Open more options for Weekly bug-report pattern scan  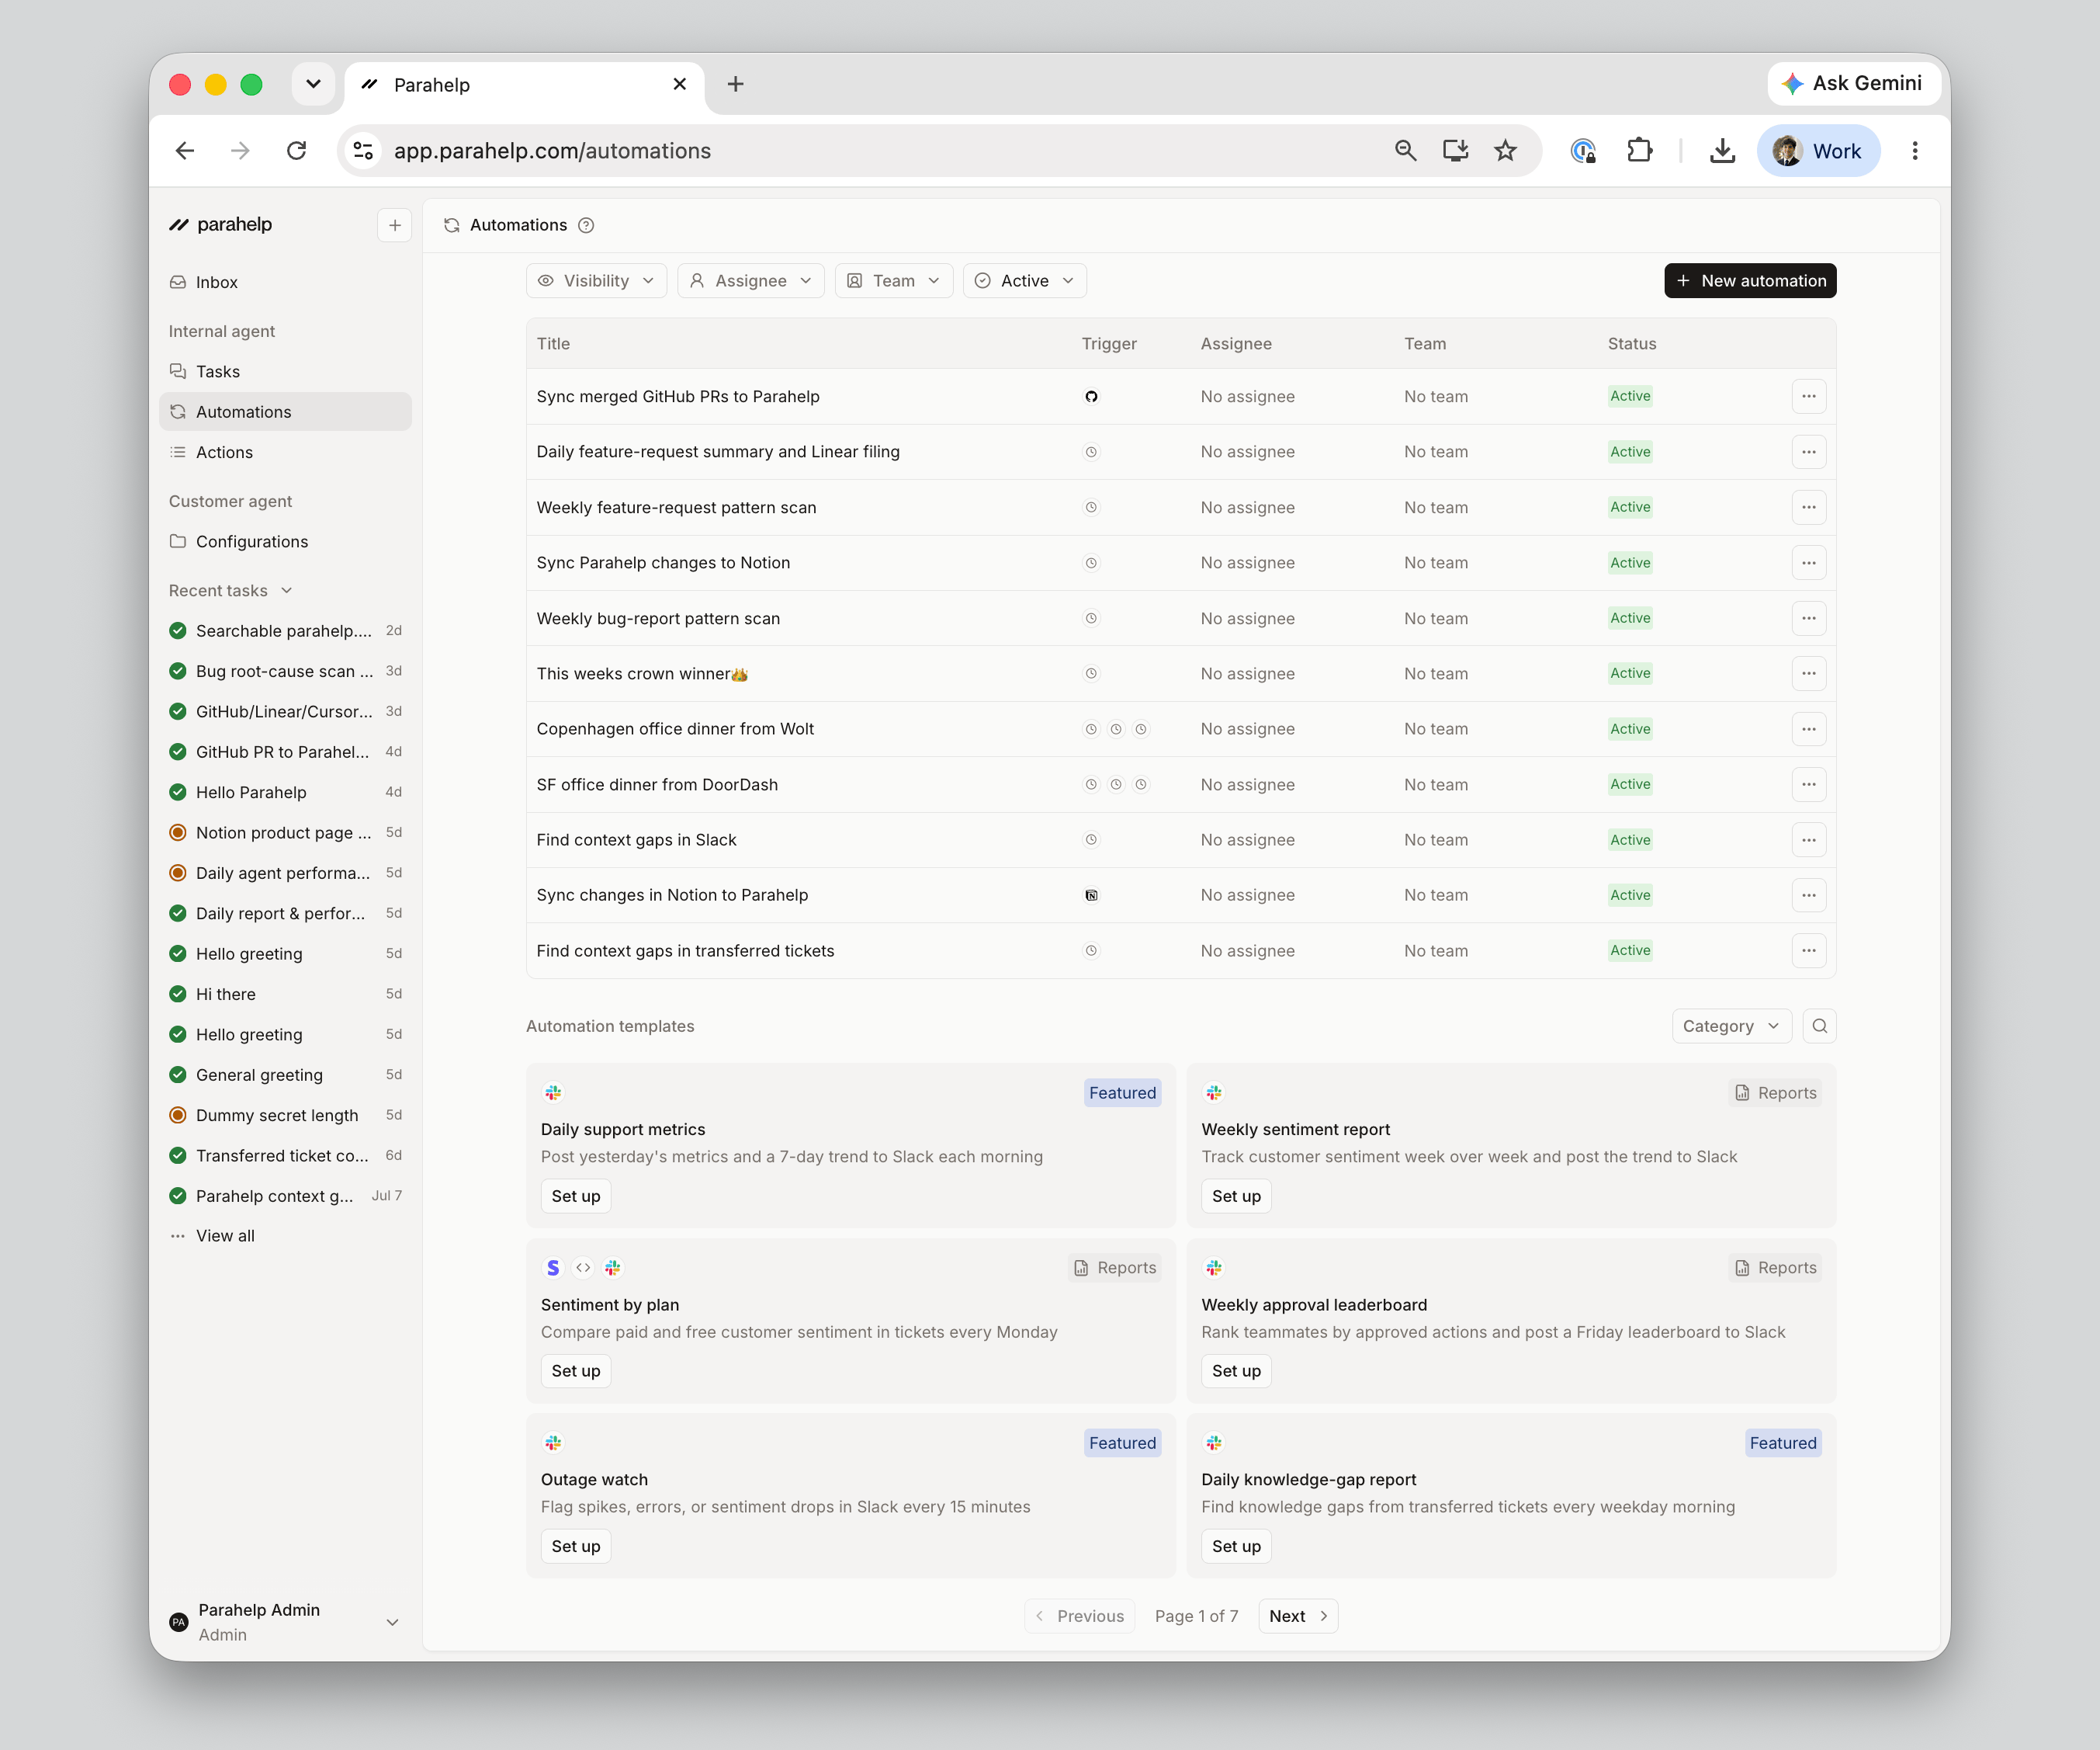coord(1808,618)
